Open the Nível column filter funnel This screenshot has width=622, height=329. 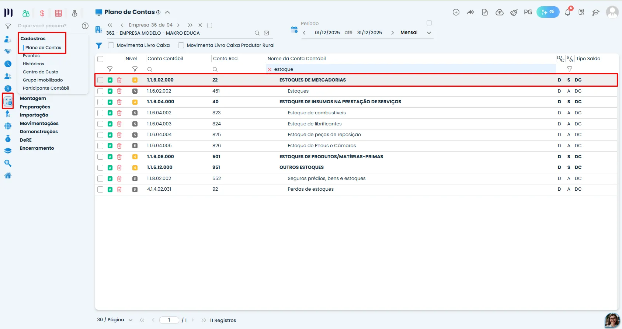click(135, 69)
